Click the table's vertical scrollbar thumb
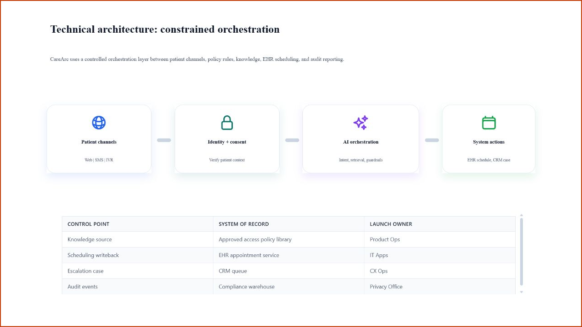Viewport: 582px width, 327px height. coord(522,252)
